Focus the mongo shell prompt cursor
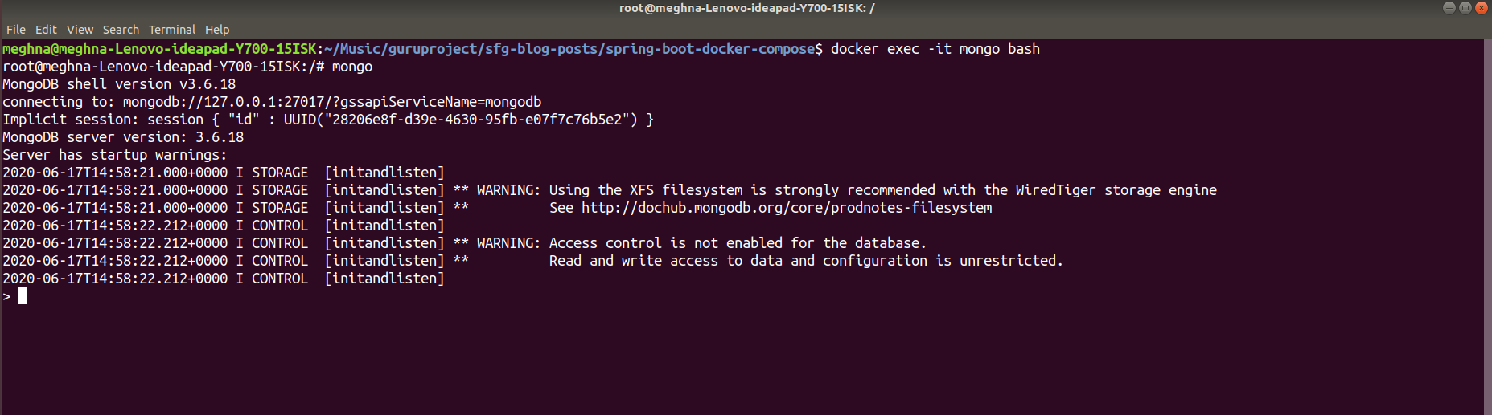Image resolution: width=1492 pixels, height=415 pixels. pyautogui.click(x=23, y=296)
